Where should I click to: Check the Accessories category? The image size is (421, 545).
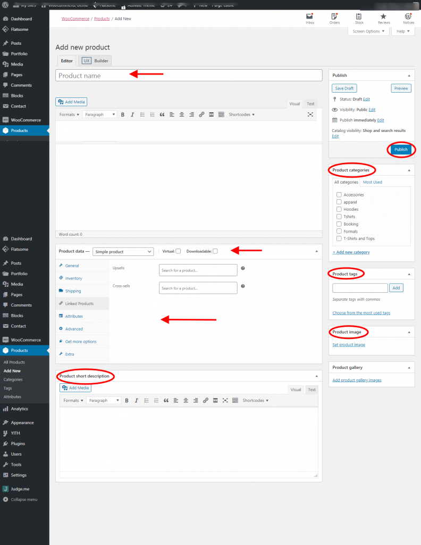(x=339, y=195)
